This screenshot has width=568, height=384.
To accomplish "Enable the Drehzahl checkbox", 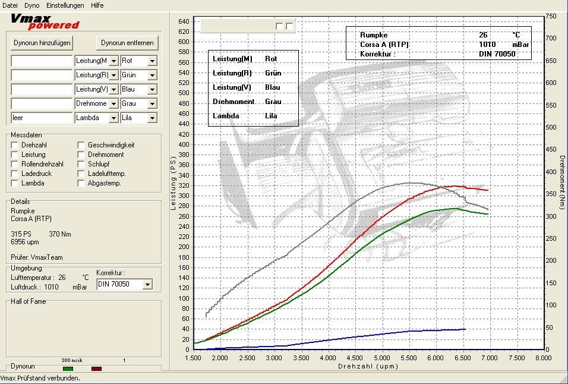I will [x=15, y=145].
